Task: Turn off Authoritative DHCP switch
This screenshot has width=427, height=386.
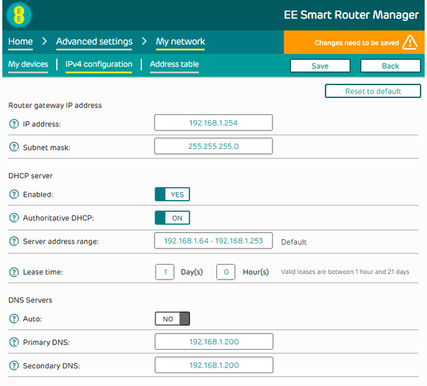Action: pyautogui.click(x=172, y=218)
